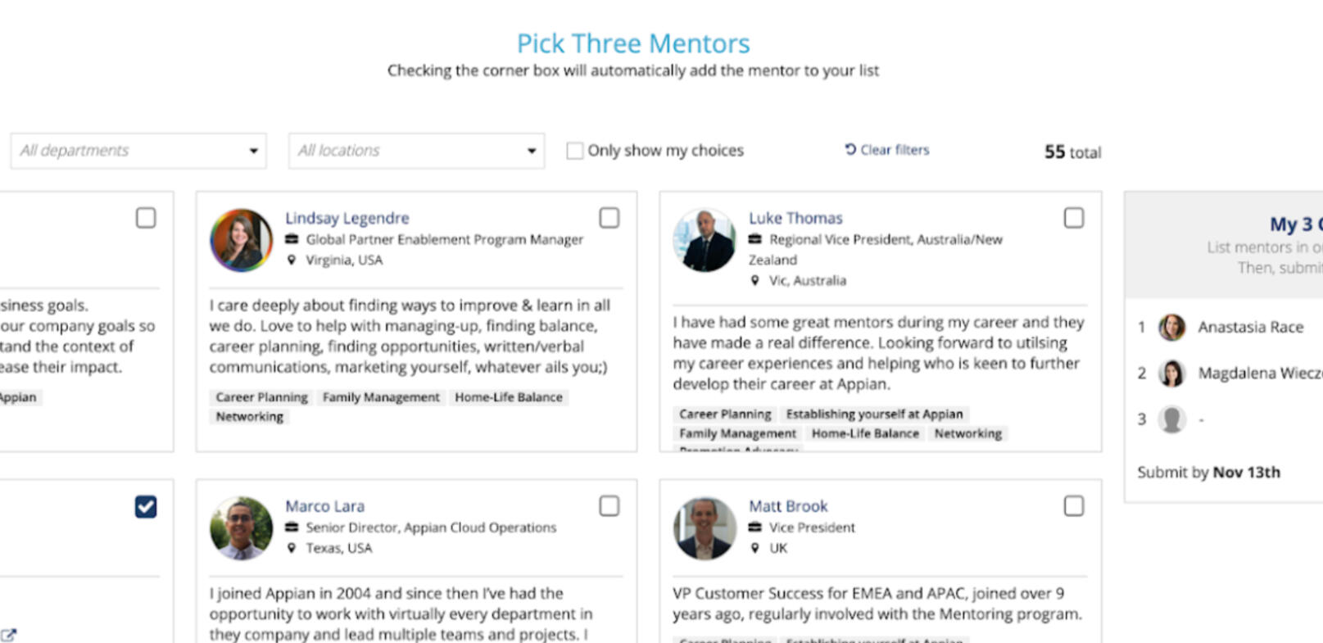The height and width of the screenshot is (643, 1323).
Task: Select Luke Thomas as a mentor via checkbox
Action: [1073, 218]
